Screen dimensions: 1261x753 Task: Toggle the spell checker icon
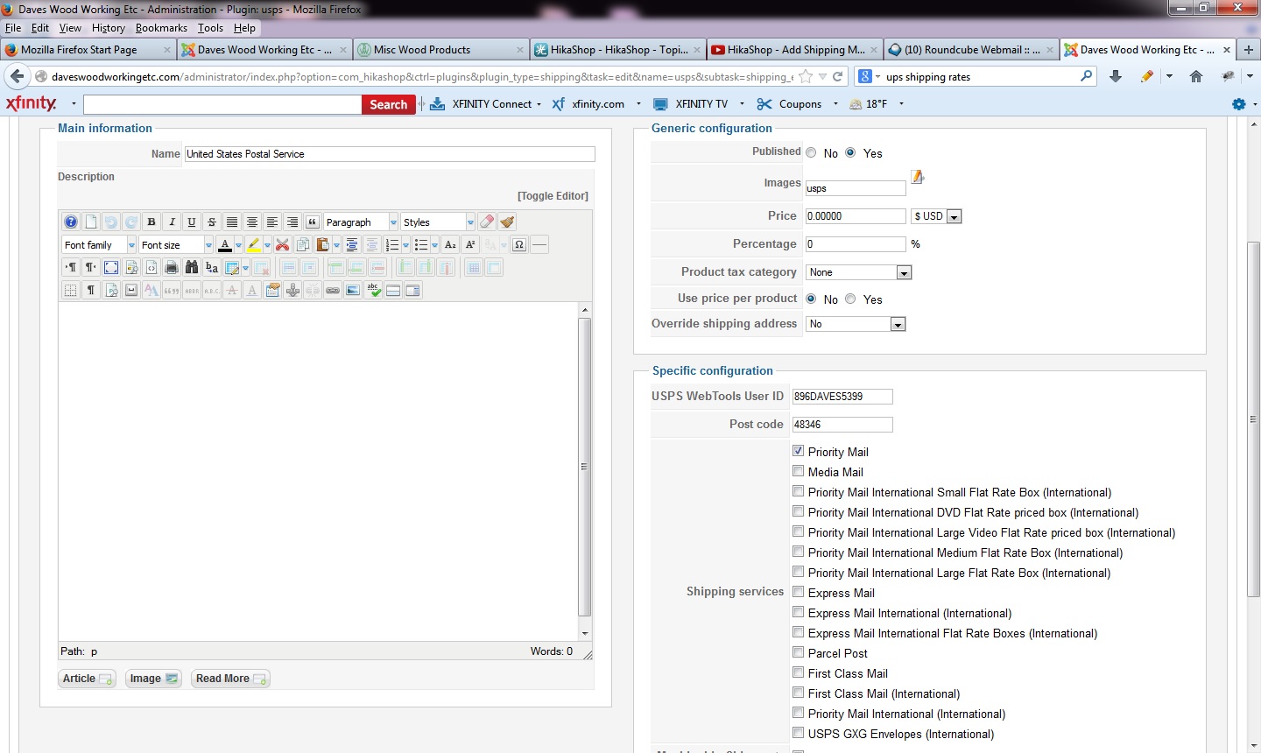point(373,290)
